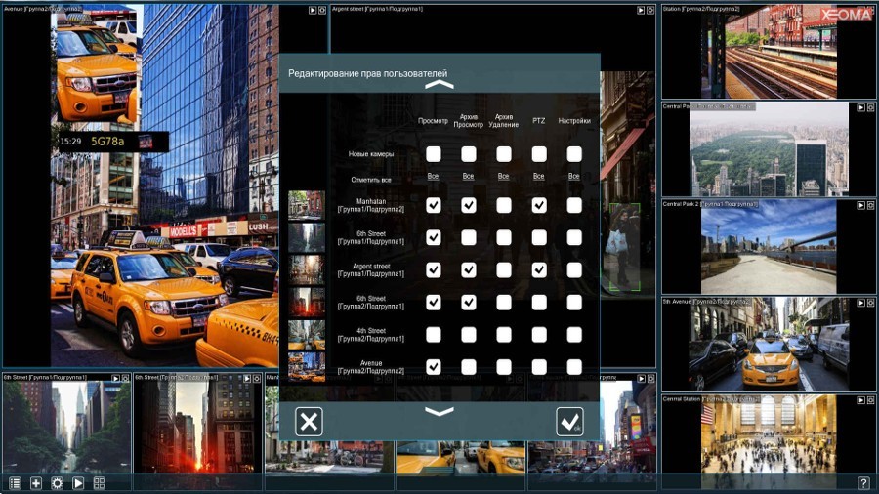
Task: Click the help question mark icon
Action: 863,483
